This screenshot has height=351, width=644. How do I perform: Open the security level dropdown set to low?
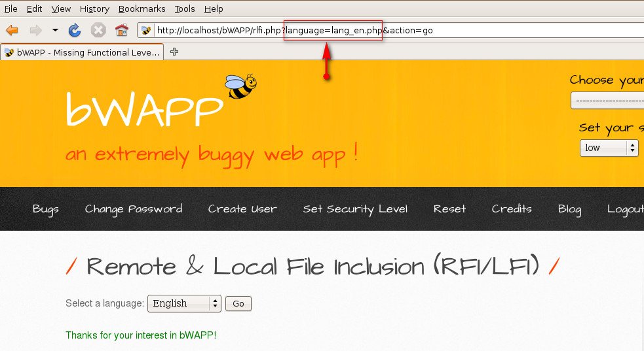point(609,148)
